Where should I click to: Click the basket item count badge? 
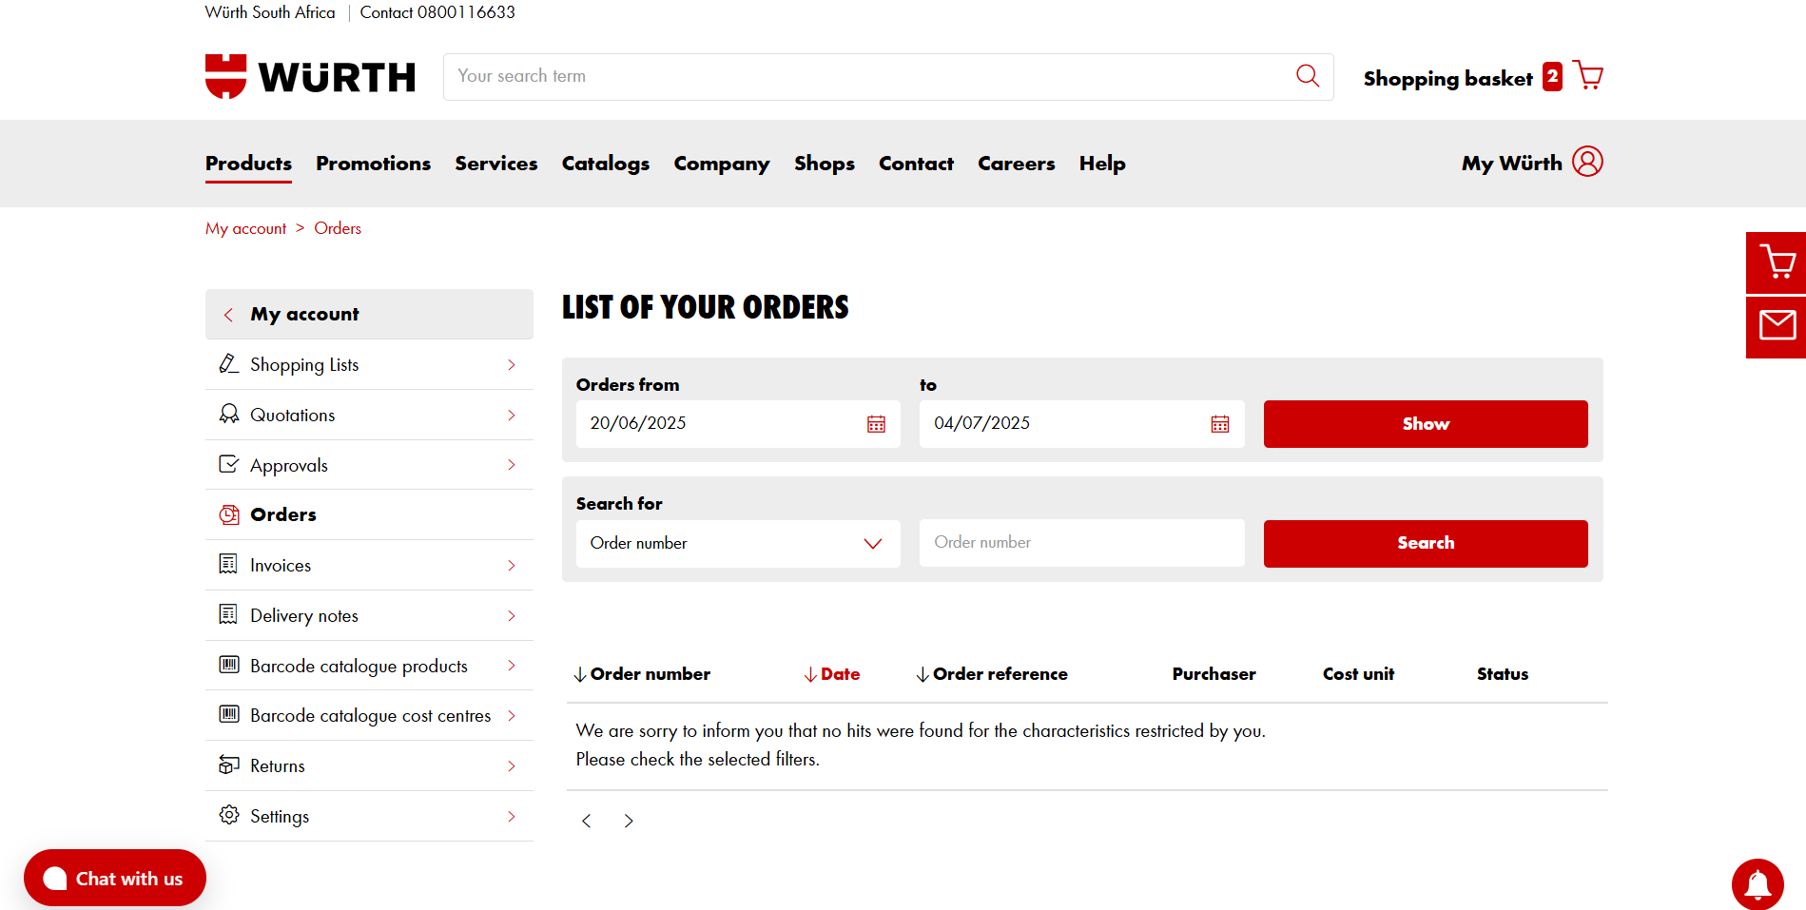(1552, 76)
